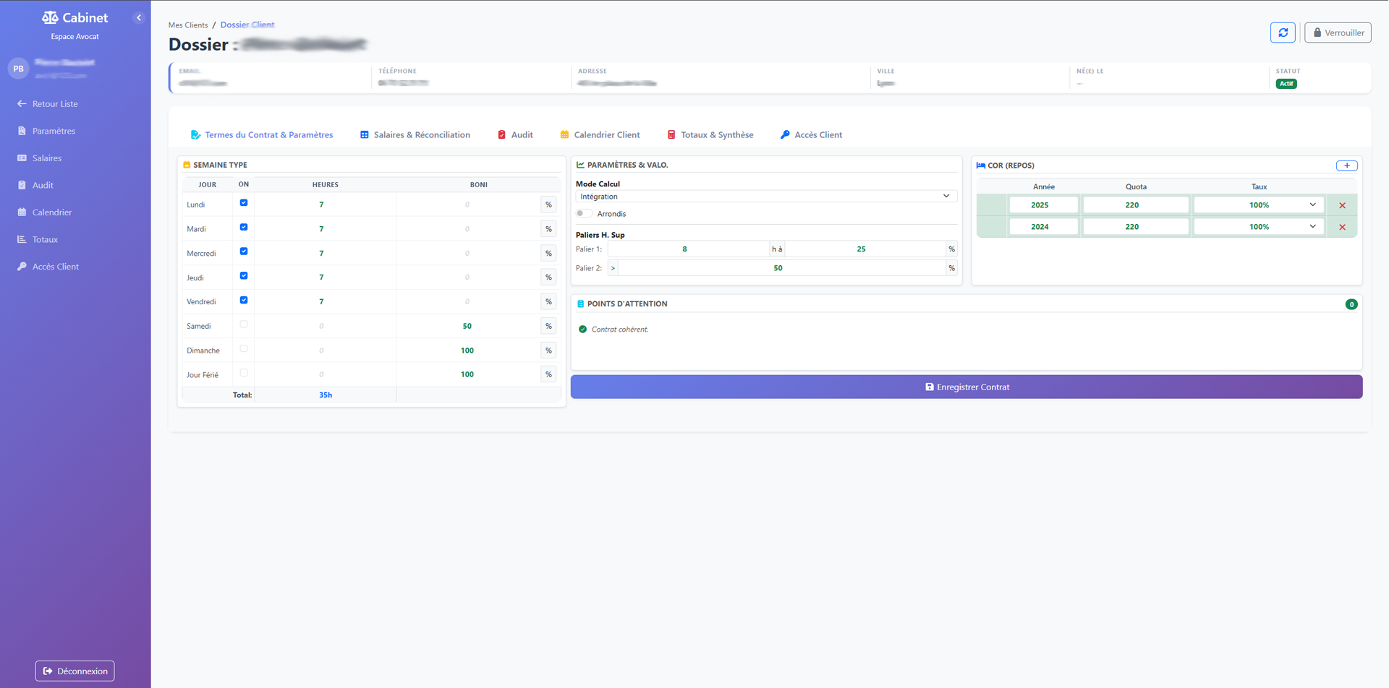Uncheck the Lundi working day checkbox
This screenshot has width=1389, height=688.
(x=244, y=203)
